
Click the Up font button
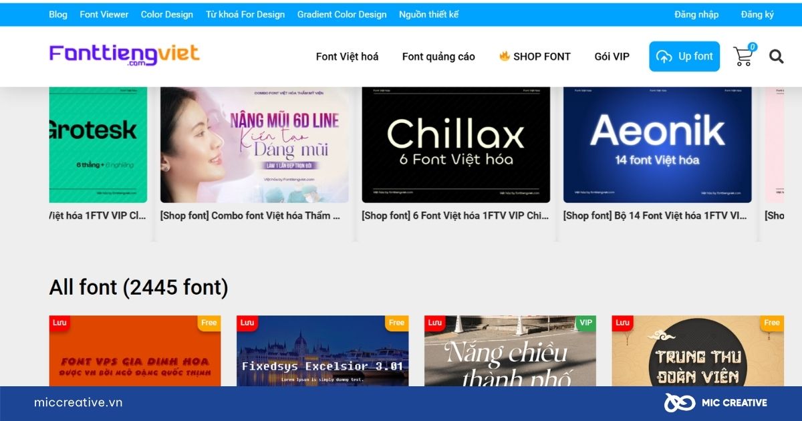click(684, 57)
